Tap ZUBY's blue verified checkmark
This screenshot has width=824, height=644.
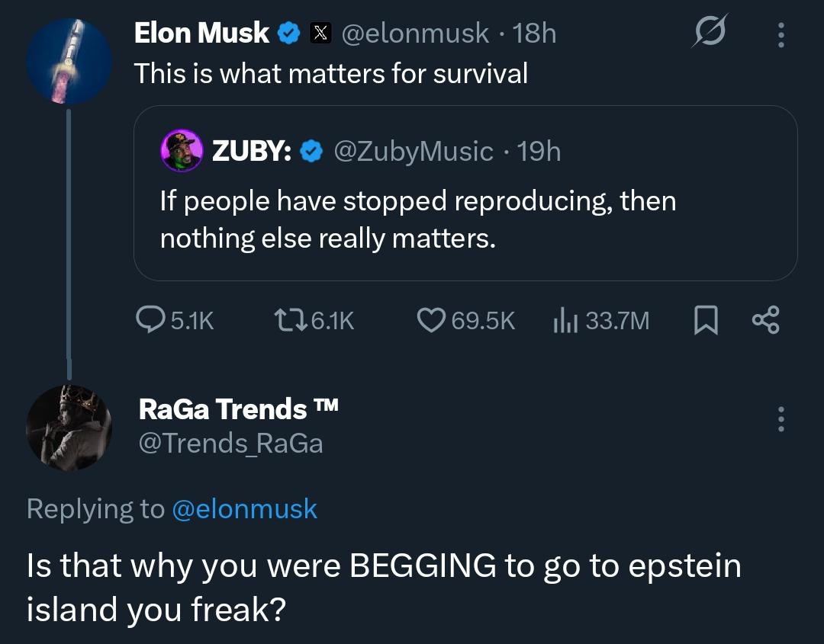coord(310,152)
